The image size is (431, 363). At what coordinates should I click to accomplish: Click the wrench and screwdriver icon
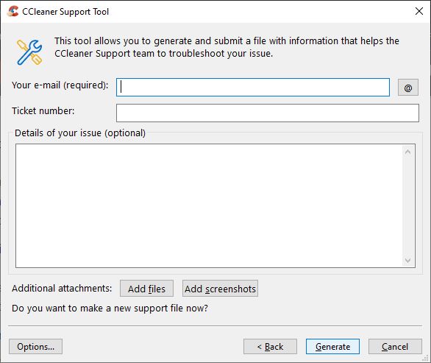tap(29, 52)
